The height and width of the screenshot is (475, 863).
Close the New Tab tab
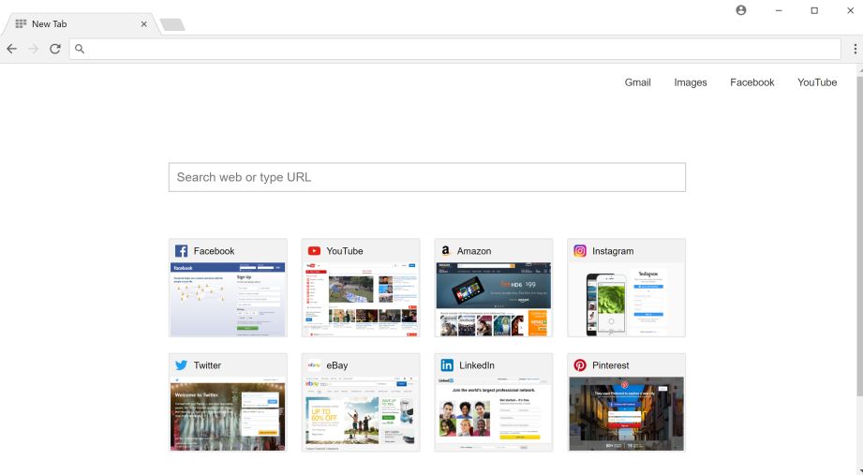[143, 24]
